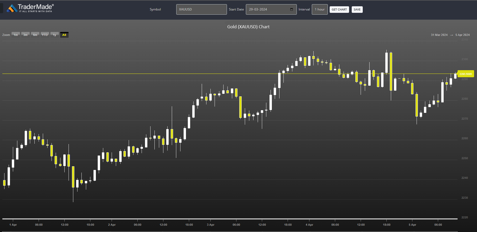
Task: Click the 5 Apr x-axis label
Action: tap(412, 225)
